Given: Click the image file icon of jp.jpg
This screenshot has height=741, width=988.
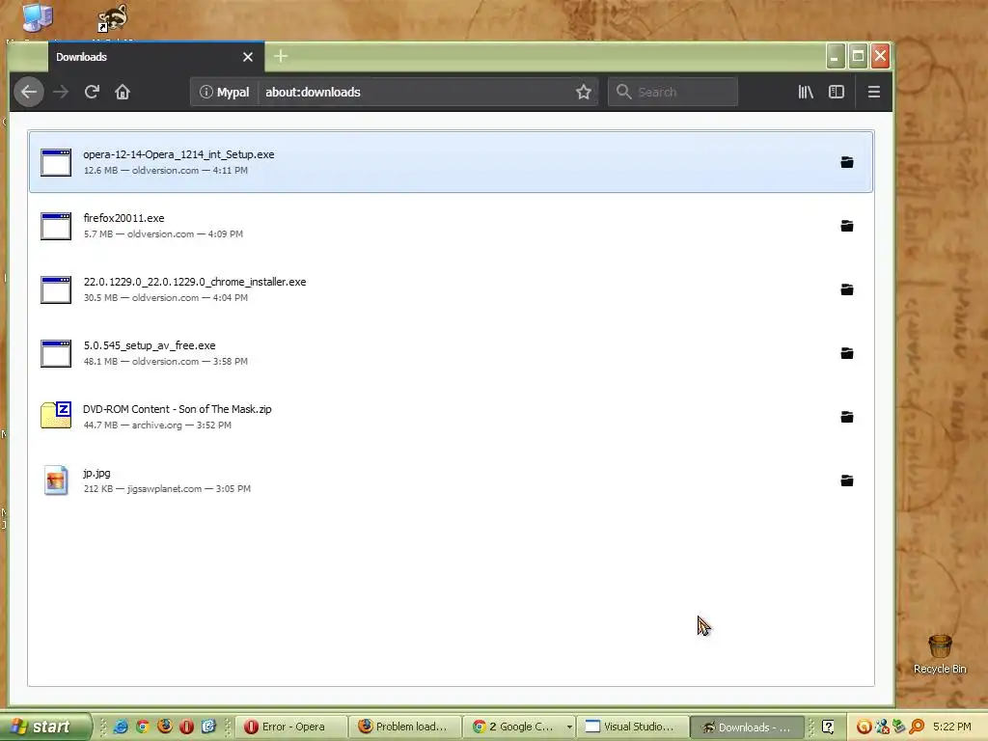Looking at the screenshot, I should [56, 480].
